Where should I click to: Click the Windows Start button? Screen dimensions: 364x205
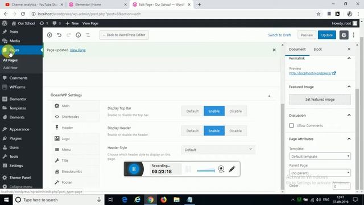coord(6,200)
